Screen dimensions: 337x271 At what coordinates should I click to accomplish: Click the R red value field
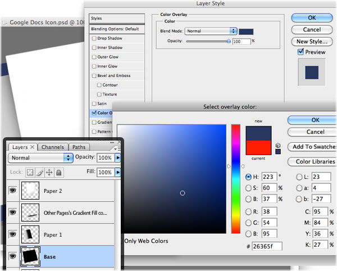(269, 211)
